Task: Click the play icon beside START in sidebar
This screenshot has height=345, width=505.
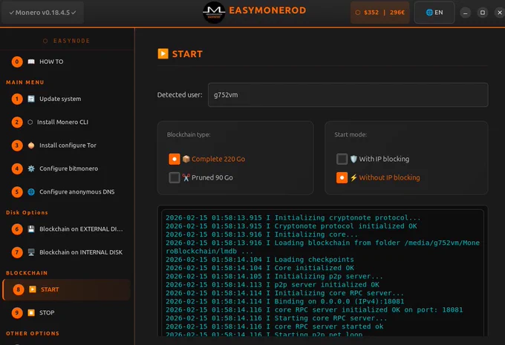Action: [x=33, y=289]
